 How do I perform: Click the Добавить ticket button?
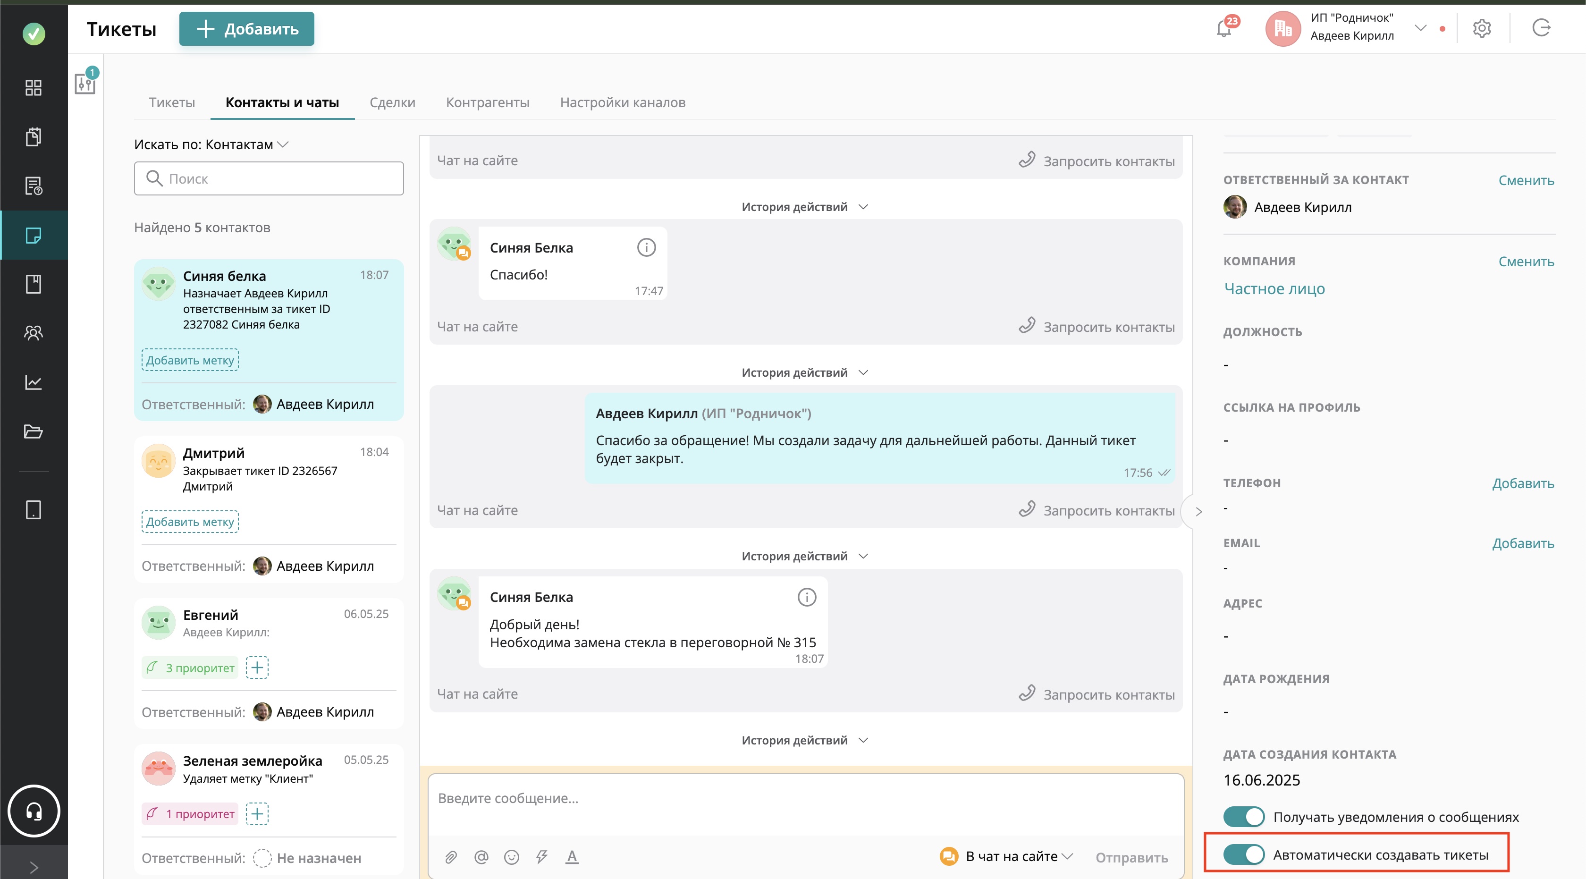coord(247,29)
